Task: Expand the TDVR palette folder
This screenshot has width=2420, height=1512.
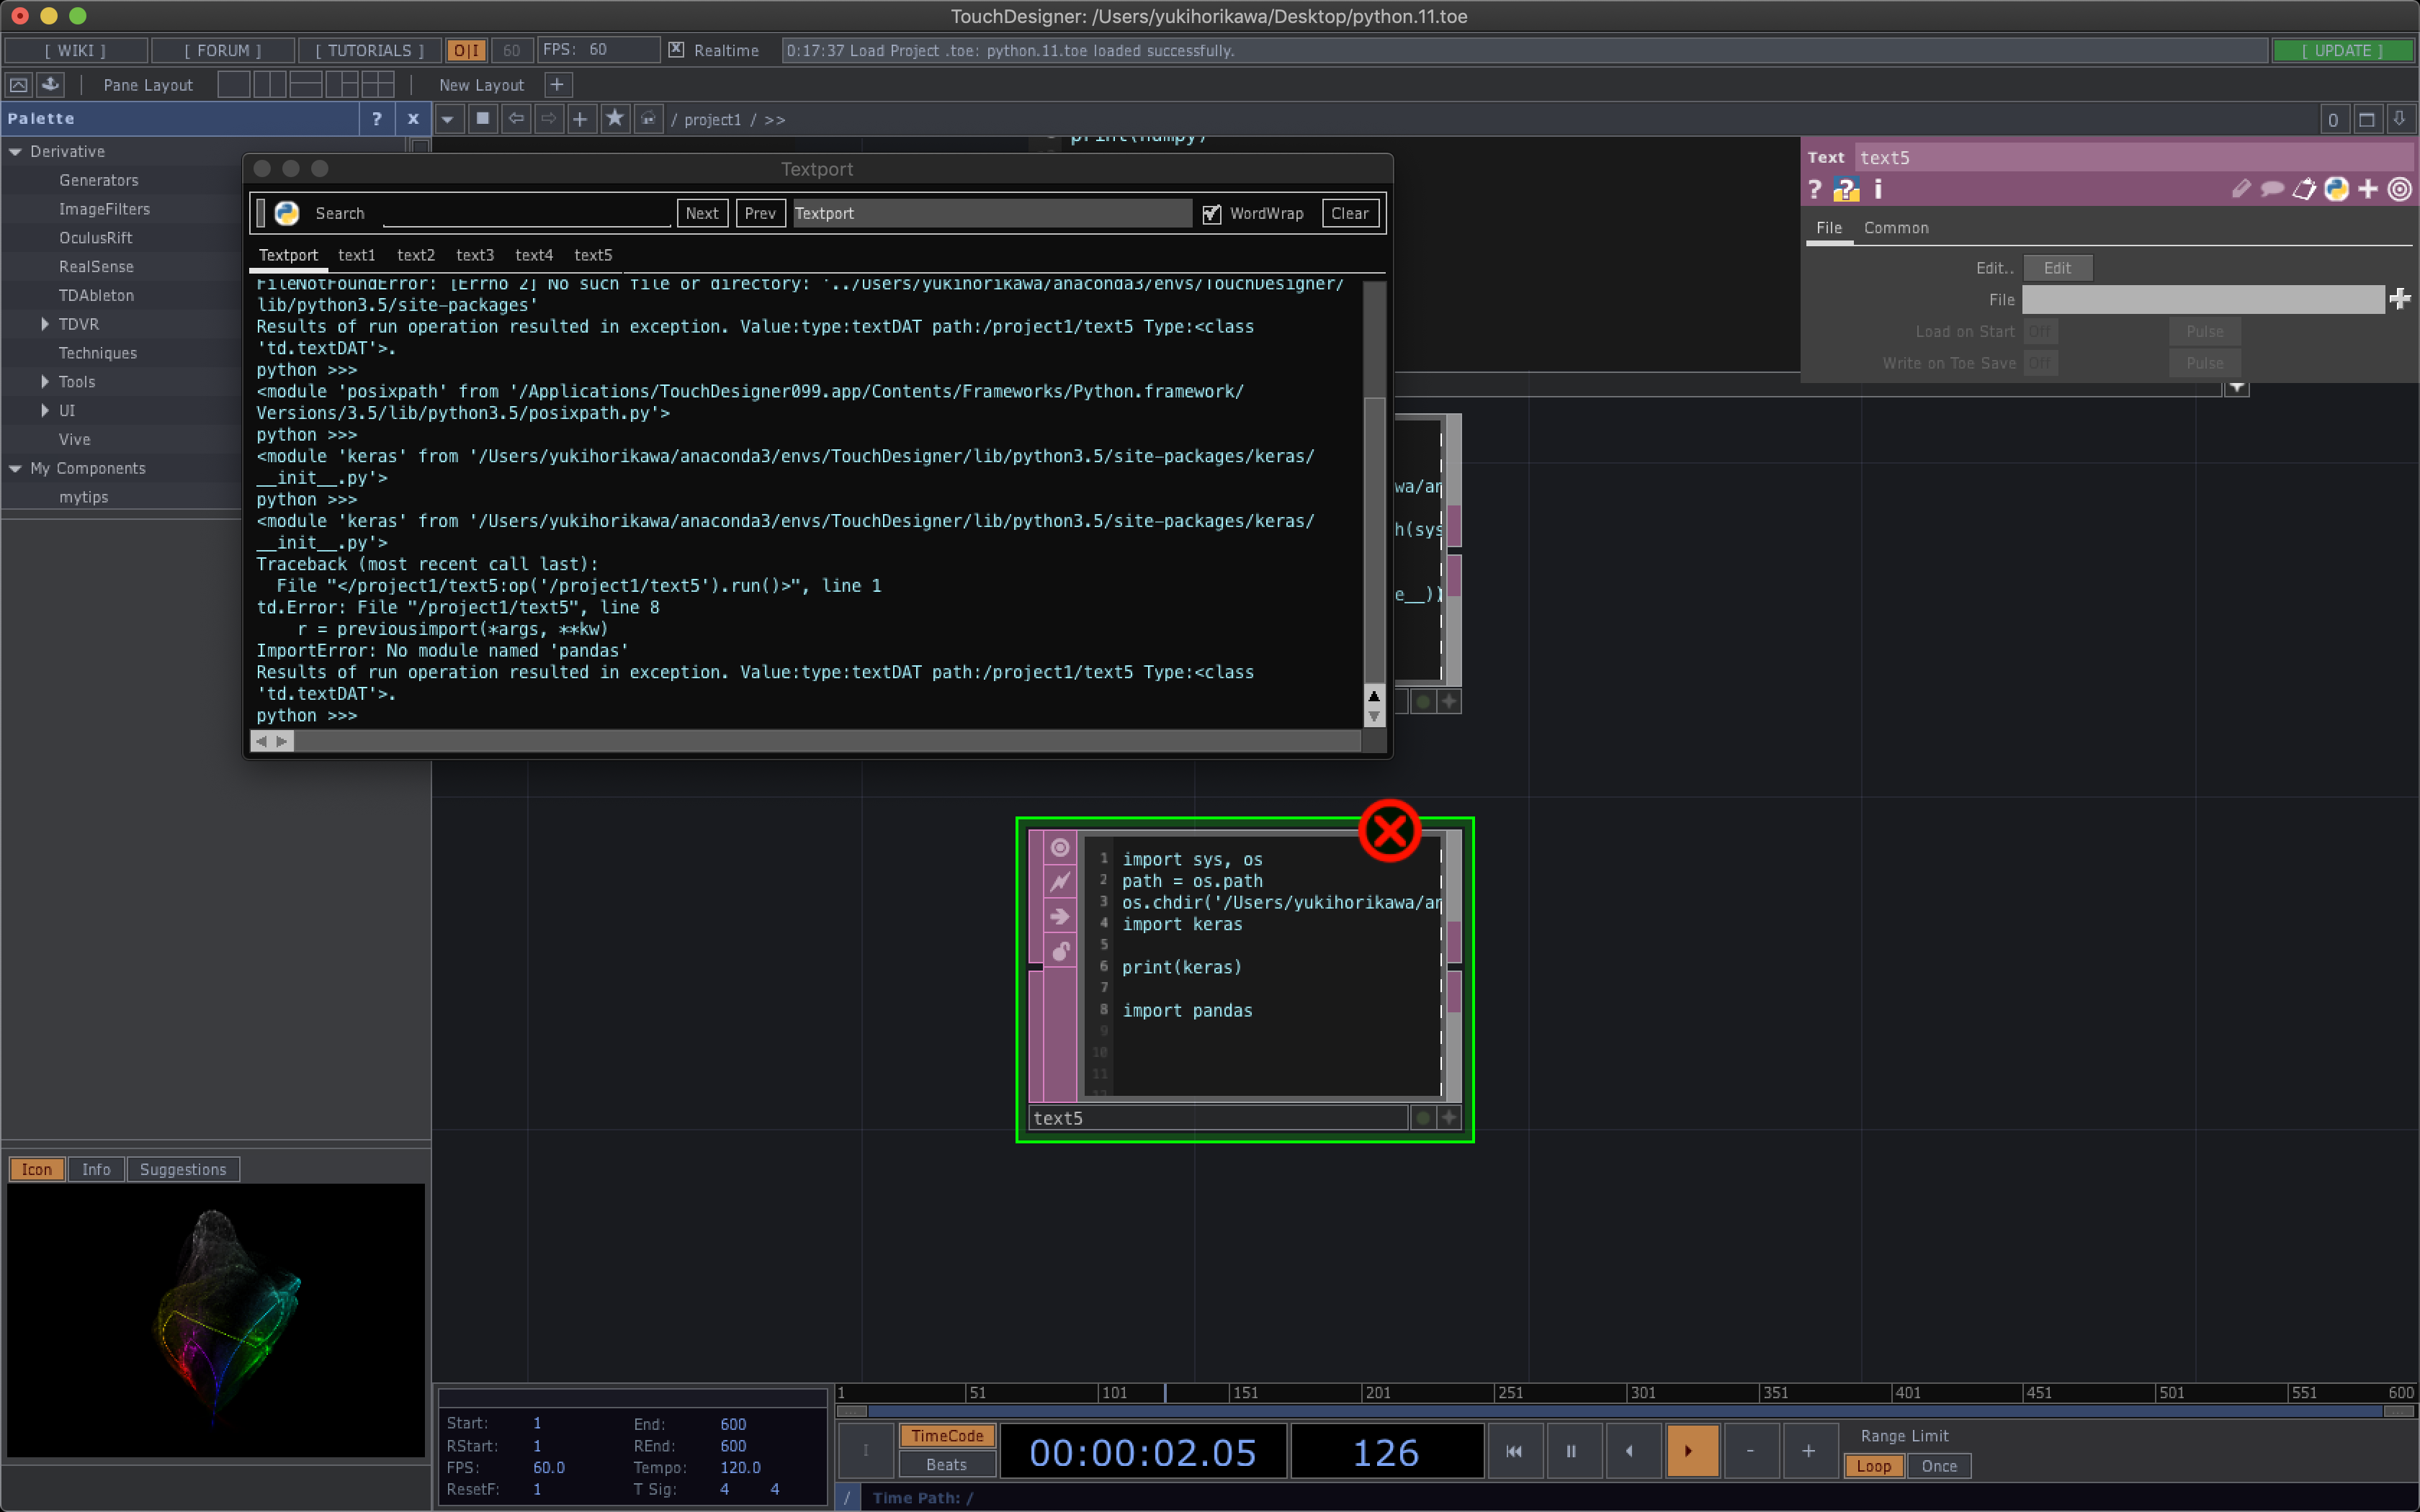Action: tap(45, 324)
